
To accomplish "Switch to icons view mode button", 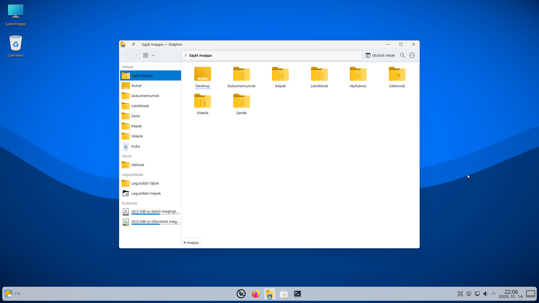I will coord(145,55).
